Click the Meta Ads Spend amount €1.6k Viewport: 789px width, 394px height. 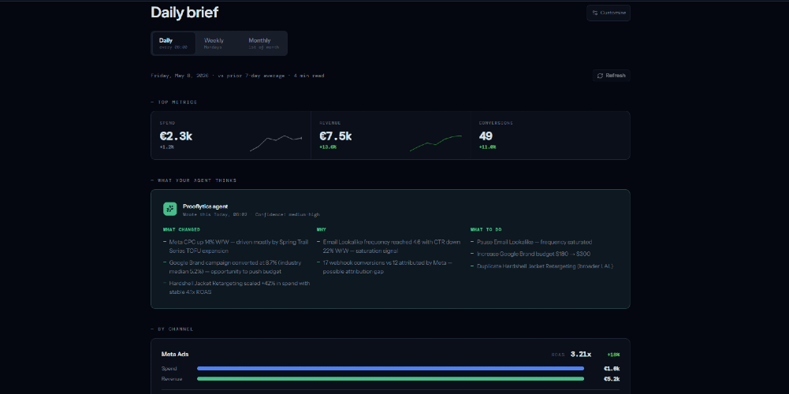[x=612, y=368]
